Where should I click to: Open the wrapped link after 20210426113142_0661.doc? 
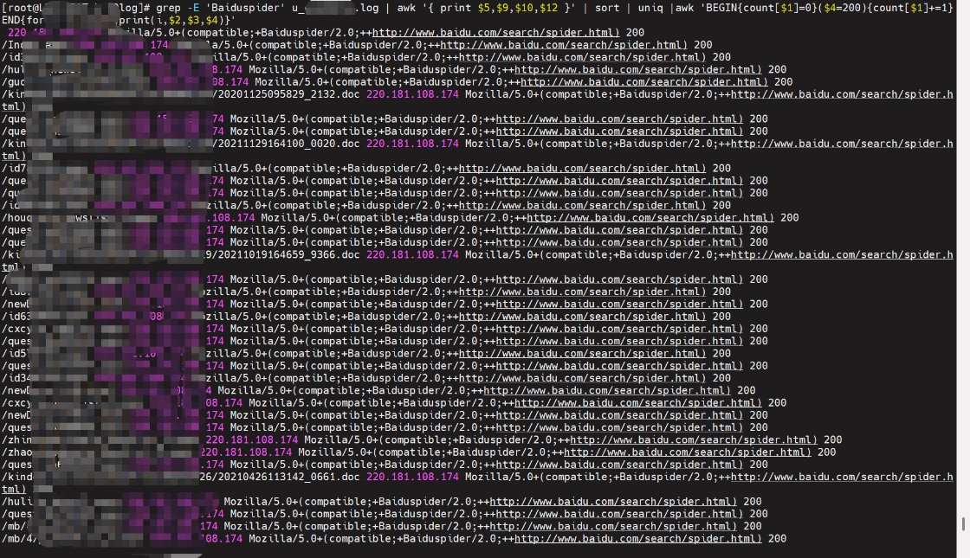(x=842, y=477)
